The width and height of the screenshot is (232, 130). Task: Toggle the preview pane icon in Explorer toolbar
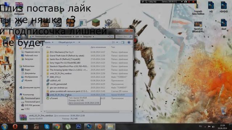click(123, 42)
